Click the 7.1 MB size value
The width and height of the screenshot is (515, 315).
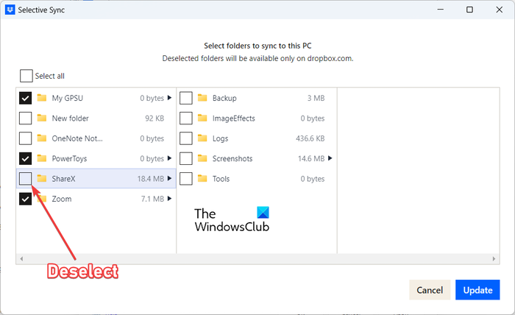coord(152,199)
